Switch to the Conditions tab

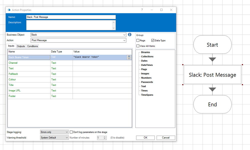[x=33, y=46]
